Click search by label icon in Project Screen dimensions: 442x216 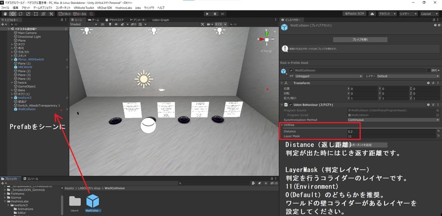point(259,183)
